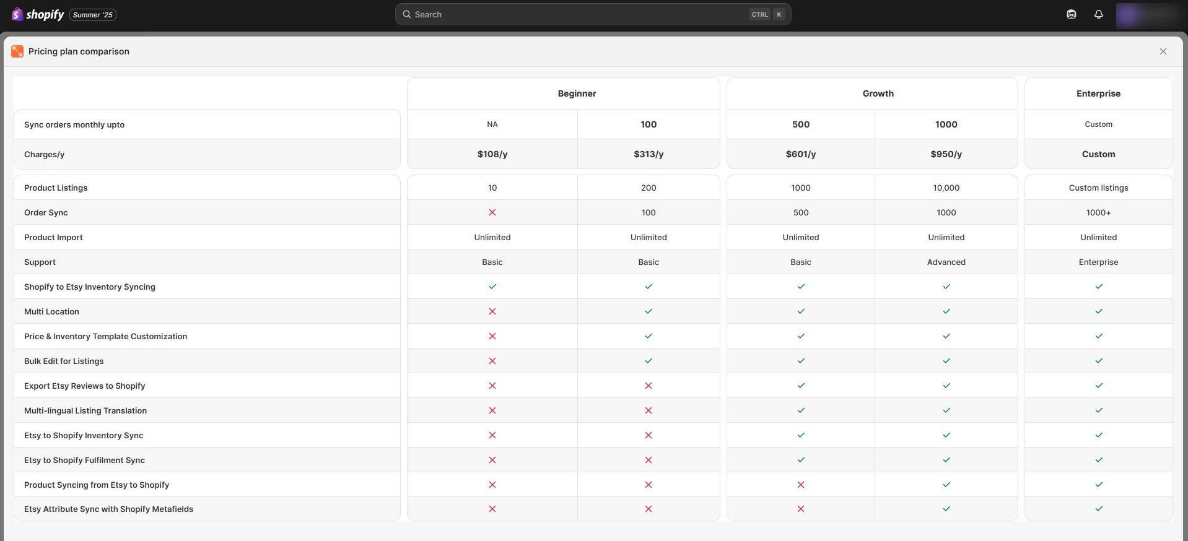This screenshot has width=1188, height=541.
Task: Click the CTRL shortcut key badge
Action: click(759, 14)
